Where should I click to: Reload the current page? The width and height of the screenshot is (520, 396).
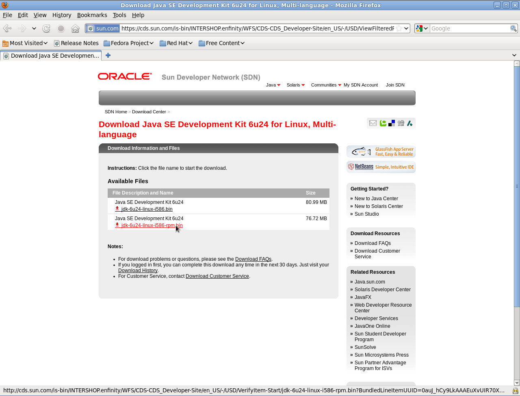pyautogui.click(x=46, y=28)
